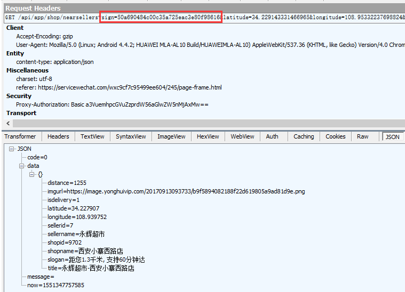Open the Transformer tab
Viewport: 405px width, 292px height.
20,136
